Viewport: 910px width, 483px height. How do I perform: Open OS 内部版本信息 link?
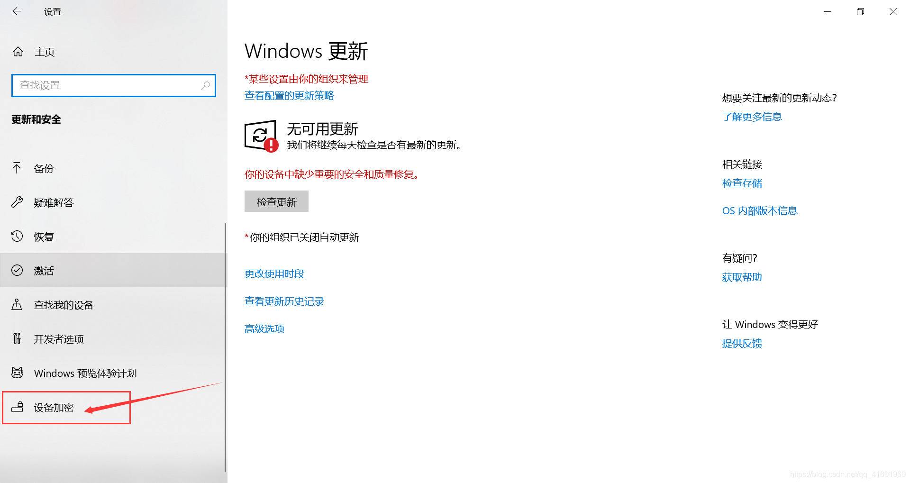[x=760, y=210]
